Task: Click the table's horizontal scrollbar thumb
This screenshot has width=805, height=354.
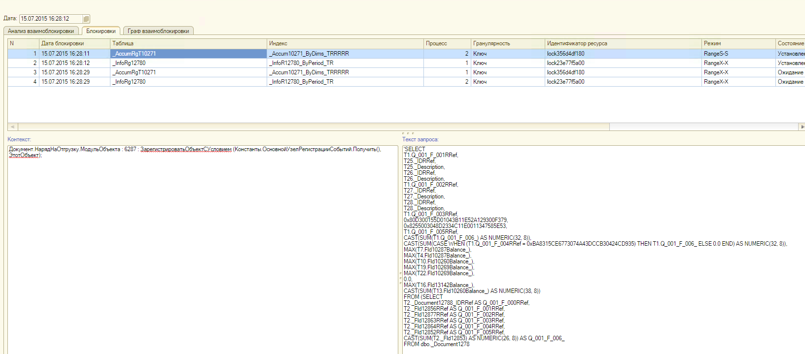Action: (x=314, y=127)
